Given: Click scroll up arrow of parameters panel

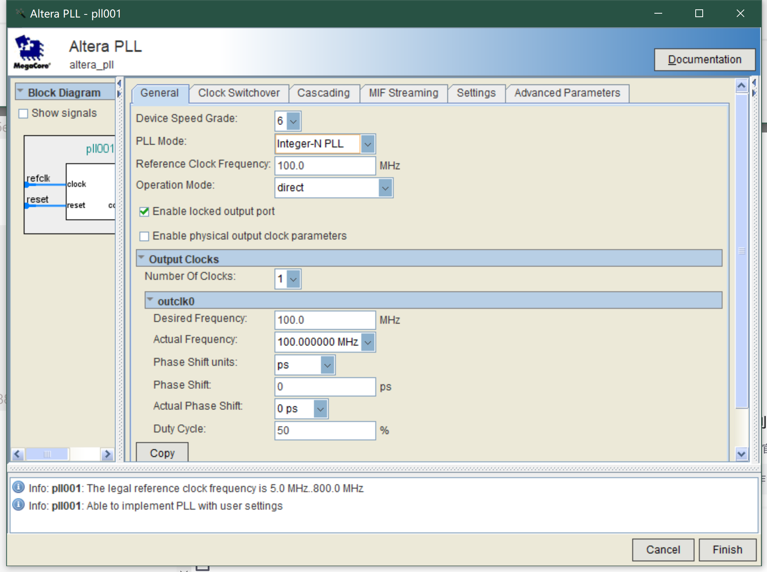Looking at the screenshot, I should tap(741, 85).
